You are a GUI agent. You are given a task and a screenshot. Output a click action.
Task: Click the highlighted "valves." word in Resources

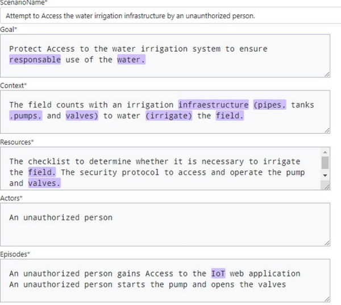pyautogui.click(x=44, y=183)
